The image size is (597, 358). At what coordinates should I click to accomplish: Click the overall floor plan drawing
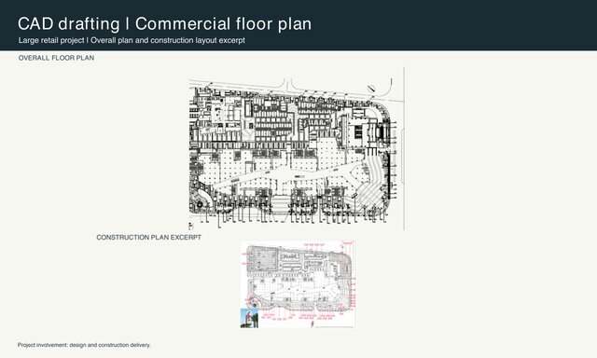297,149
